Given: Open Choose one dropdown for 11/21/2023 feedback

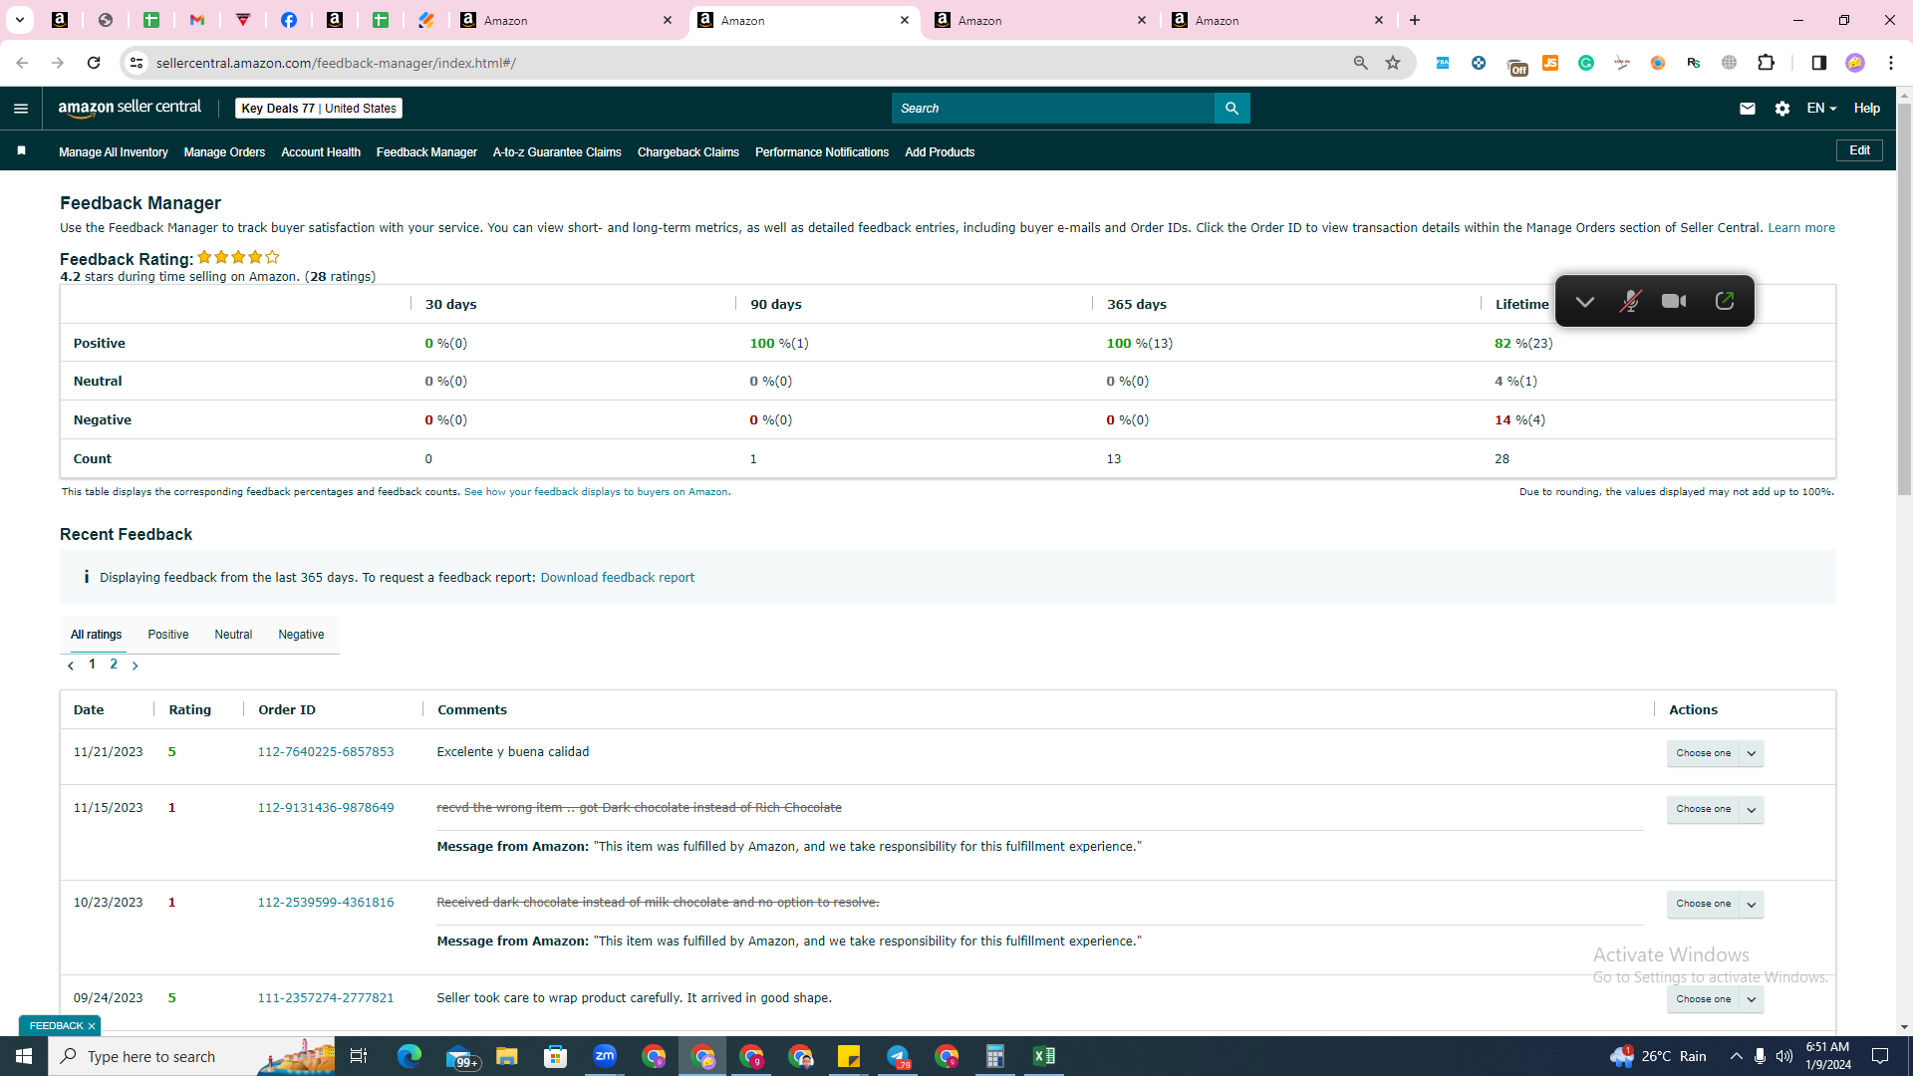Looking at the screenshot, I should tap(1715, 753).
